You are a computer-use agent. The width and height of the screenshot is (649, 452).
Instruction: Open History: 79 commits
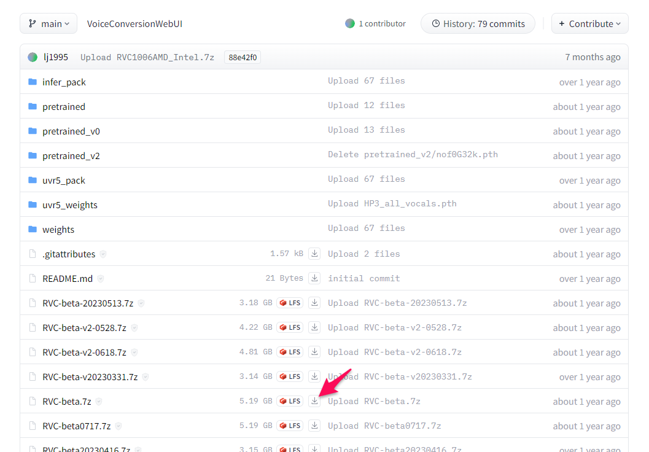[x=478, y=23]
